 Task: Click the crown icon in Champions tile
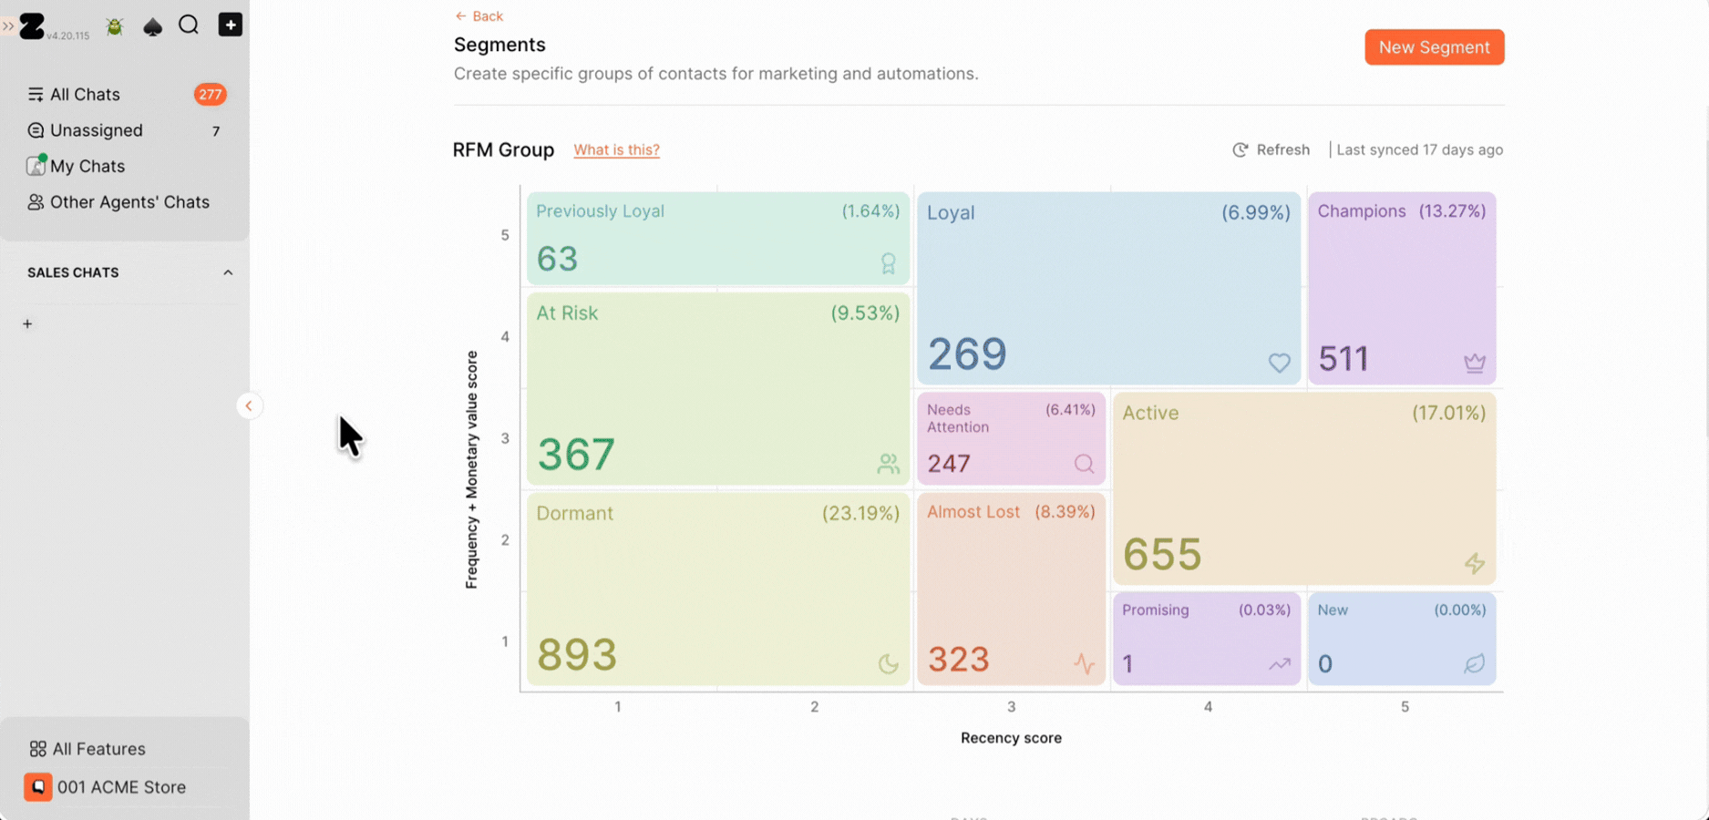pyautogui.click(x=1474, y=363)
